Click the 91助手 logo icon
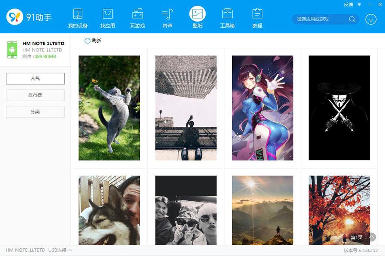The height and width of the screenshot is (256, 385). coord(15,17)
